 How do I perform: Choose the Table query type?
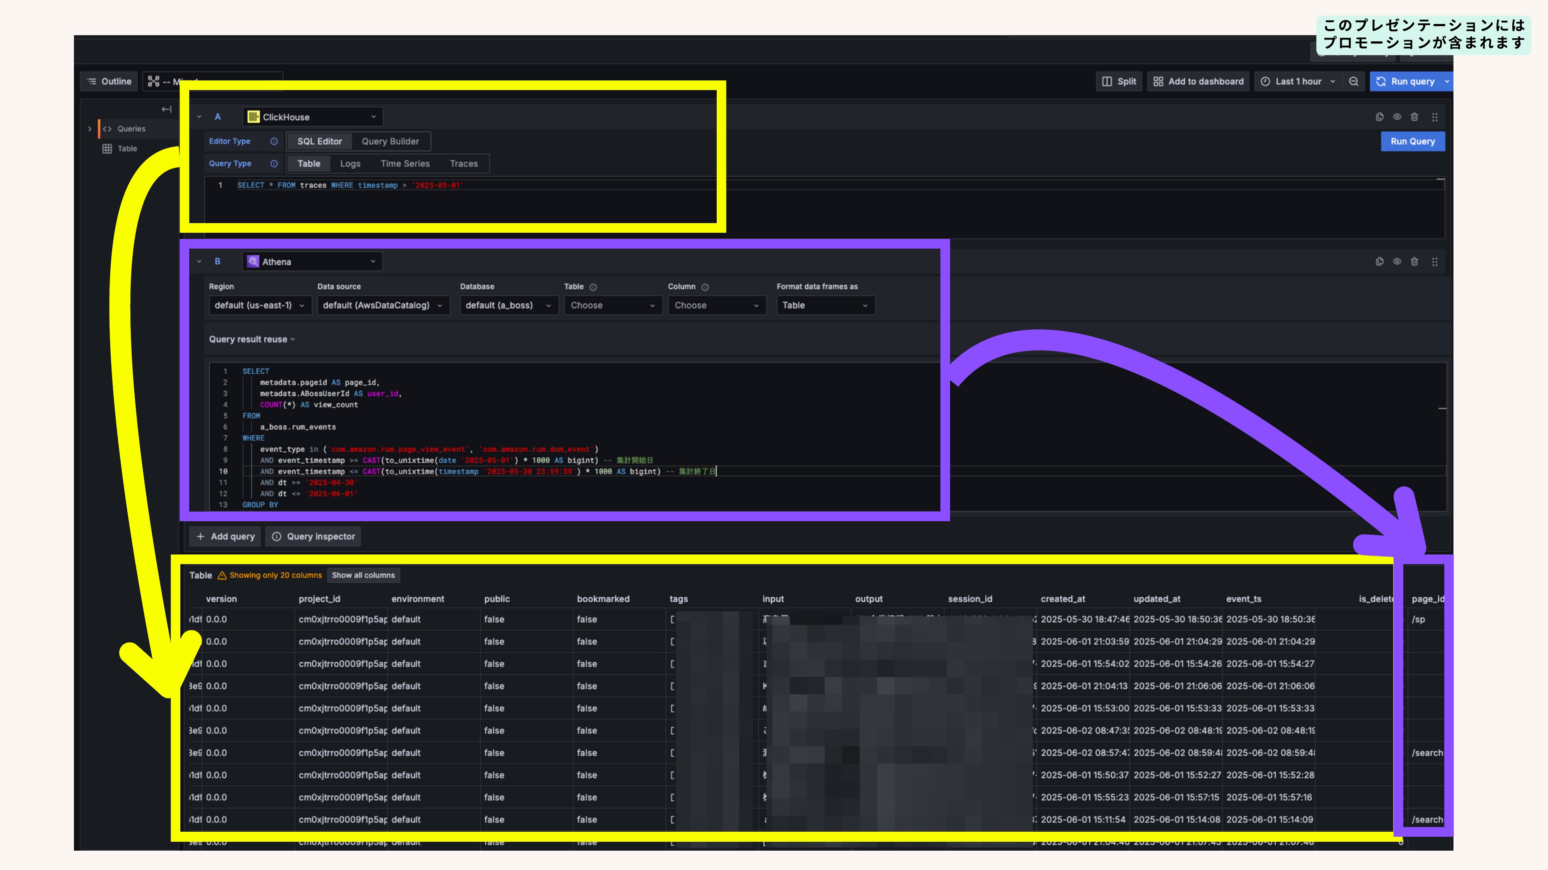pyautogui.click(x=309, y=164)
